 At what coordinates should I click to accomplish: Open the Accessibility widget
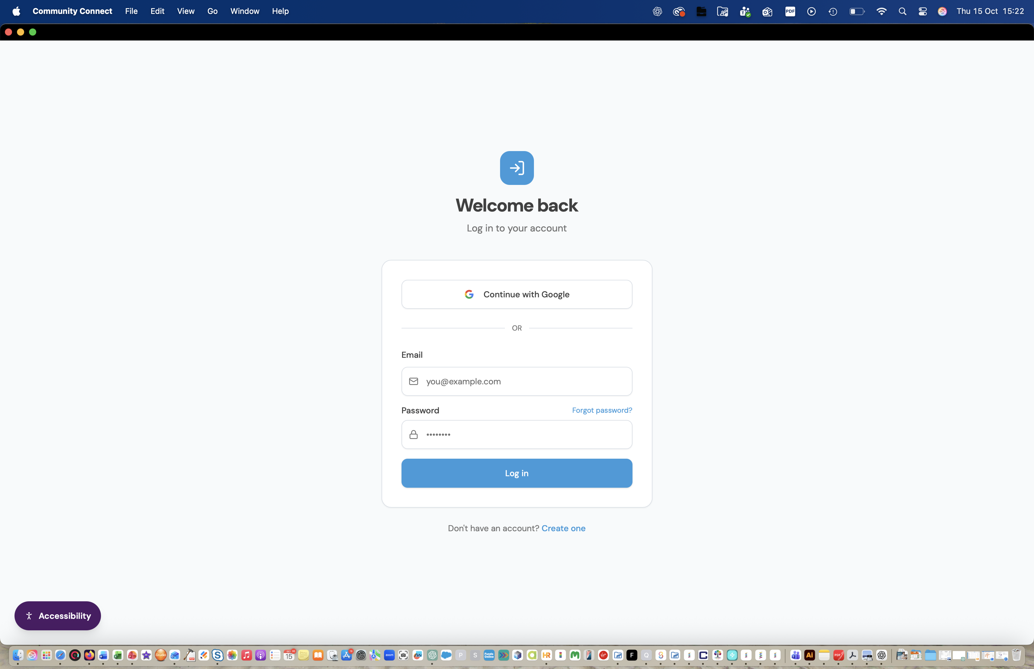point(58,616)
